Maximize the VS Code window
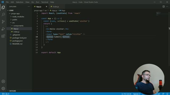Screen dimensions: 170x95 click(161, 2)
